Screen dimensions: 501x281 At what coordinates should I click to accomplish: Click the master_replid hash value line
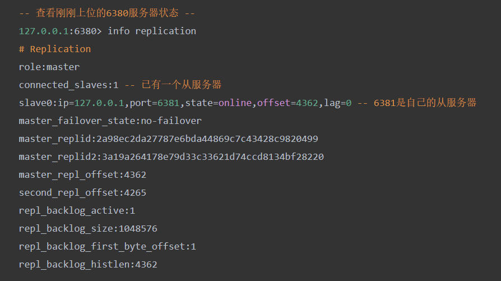[168, 139]
